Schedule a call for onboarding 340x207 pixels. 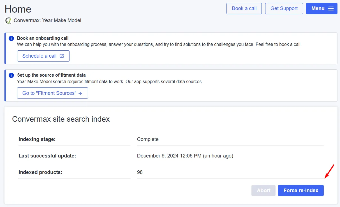pos(43,56)
